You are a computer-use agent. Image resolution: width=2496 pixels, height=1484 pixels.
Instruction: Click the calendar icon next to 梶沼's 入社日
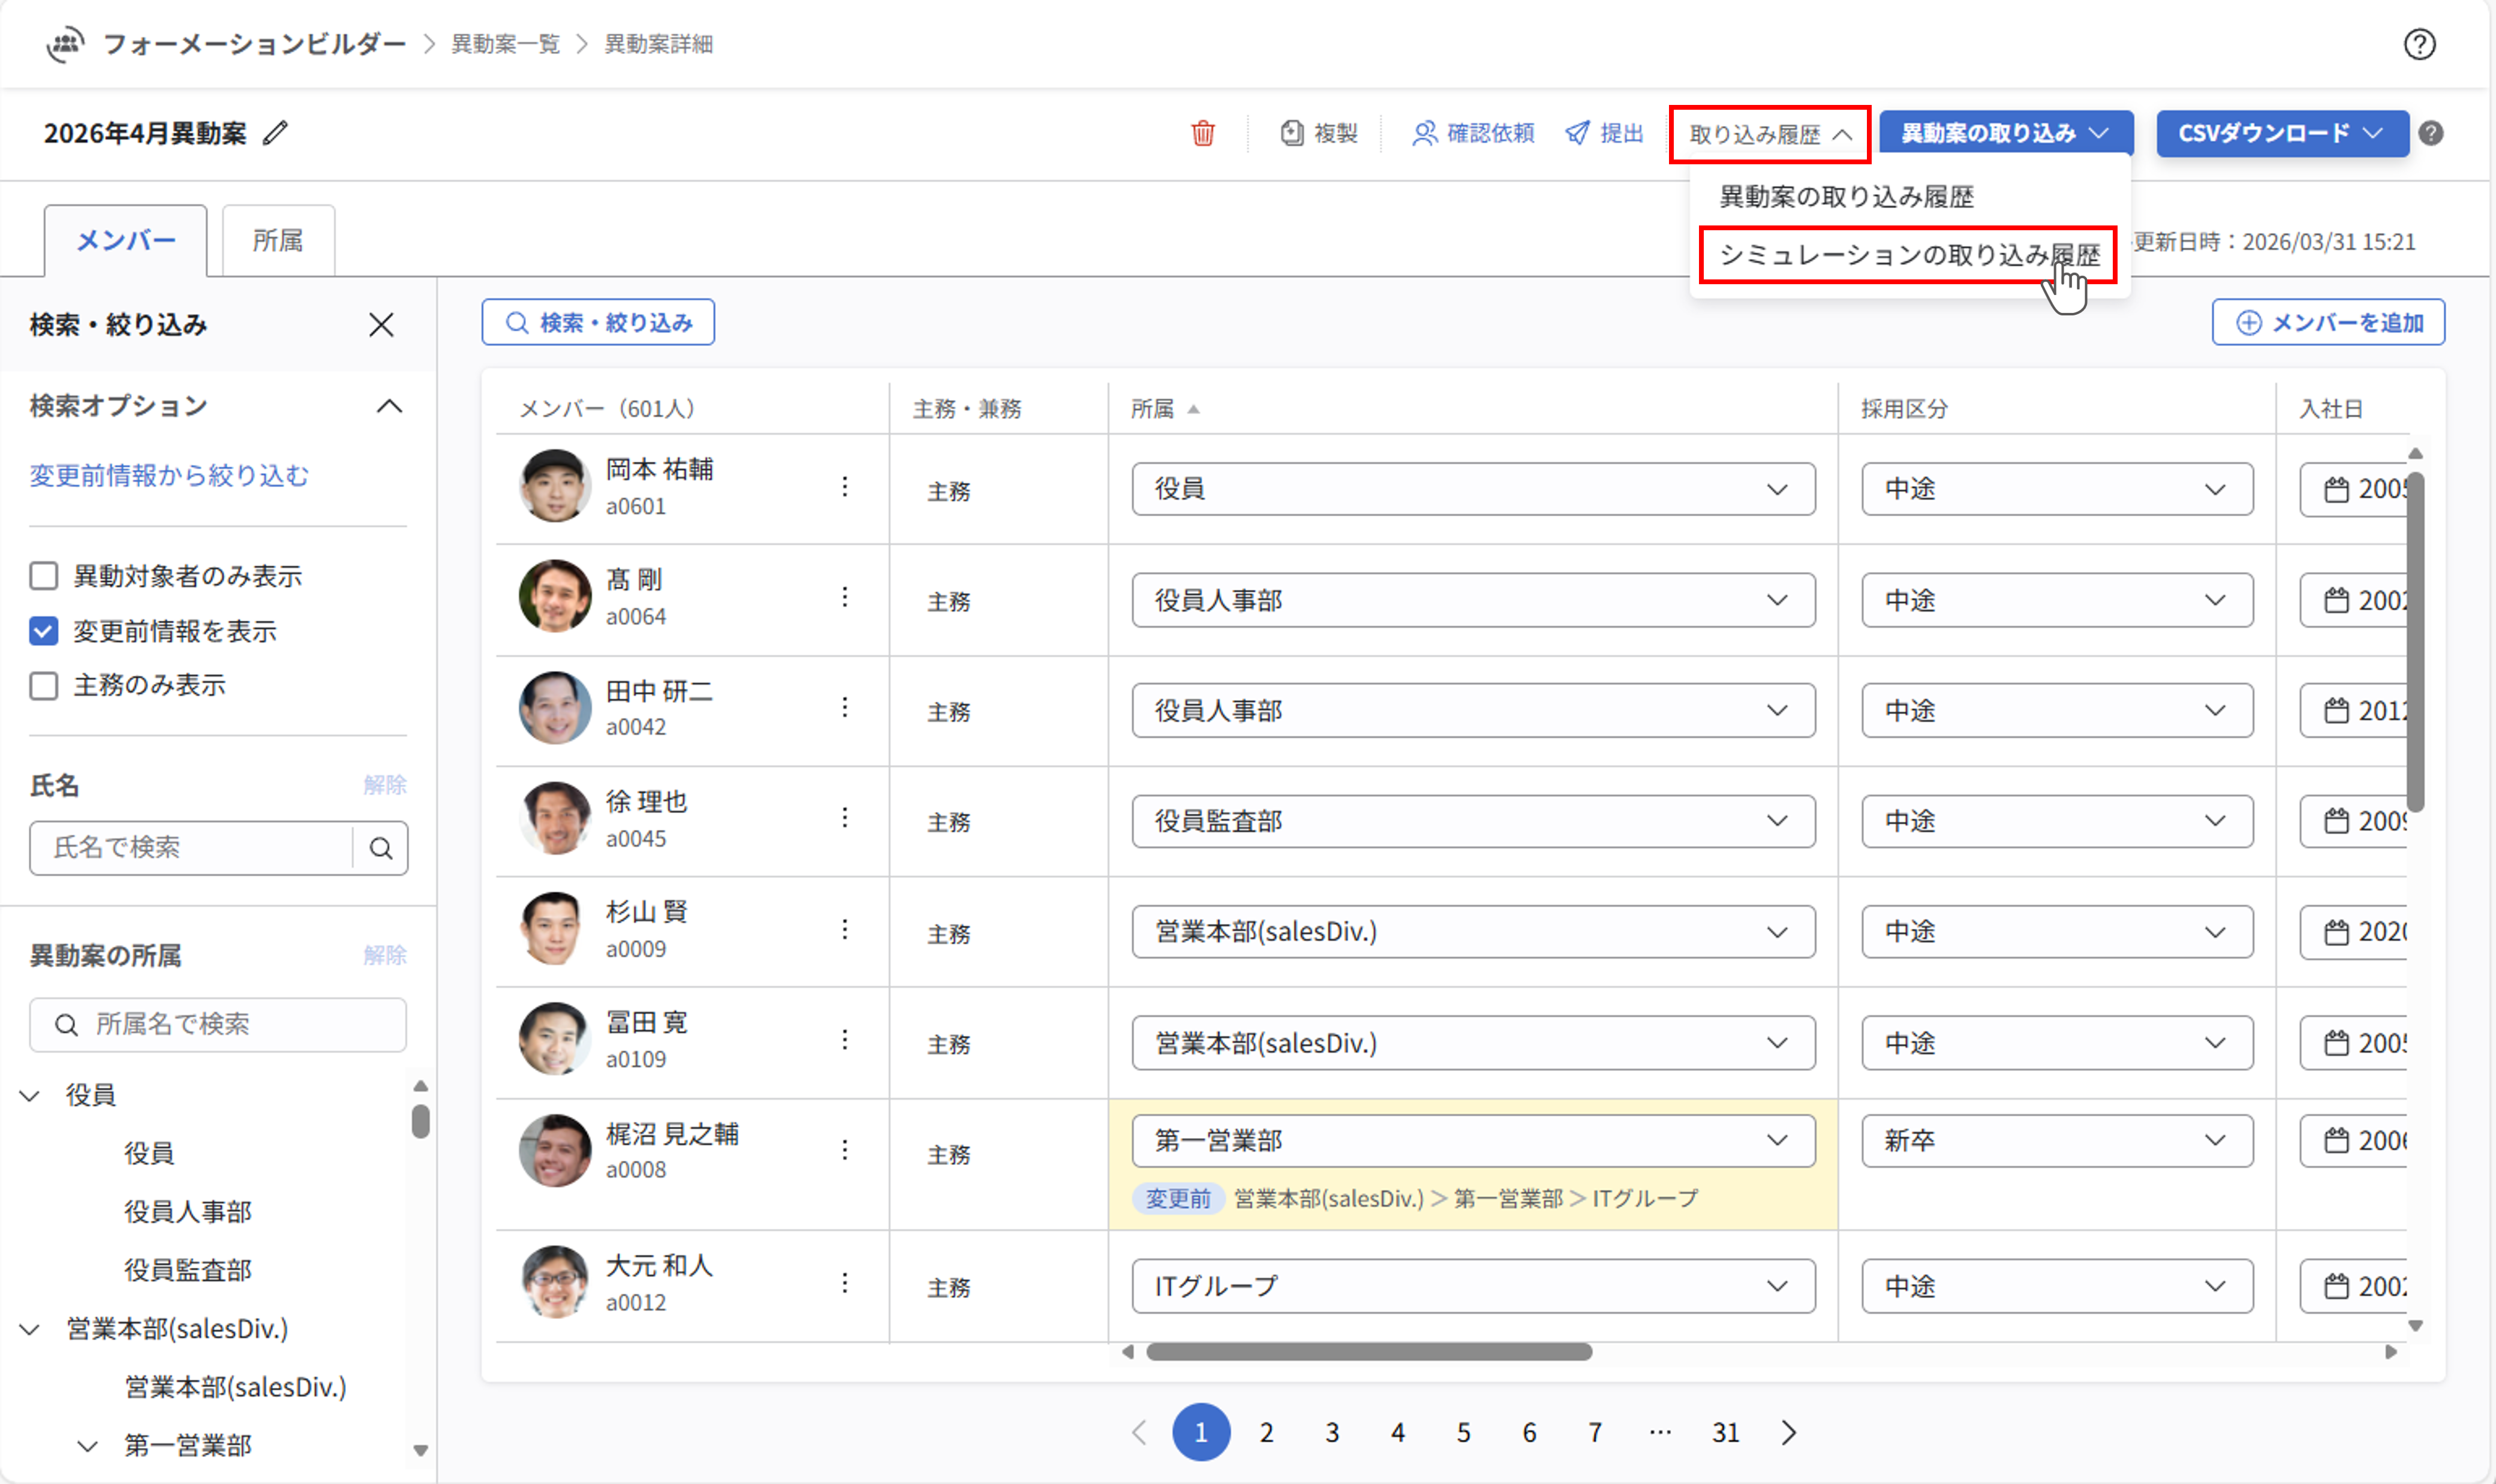click(2336, 1140)
